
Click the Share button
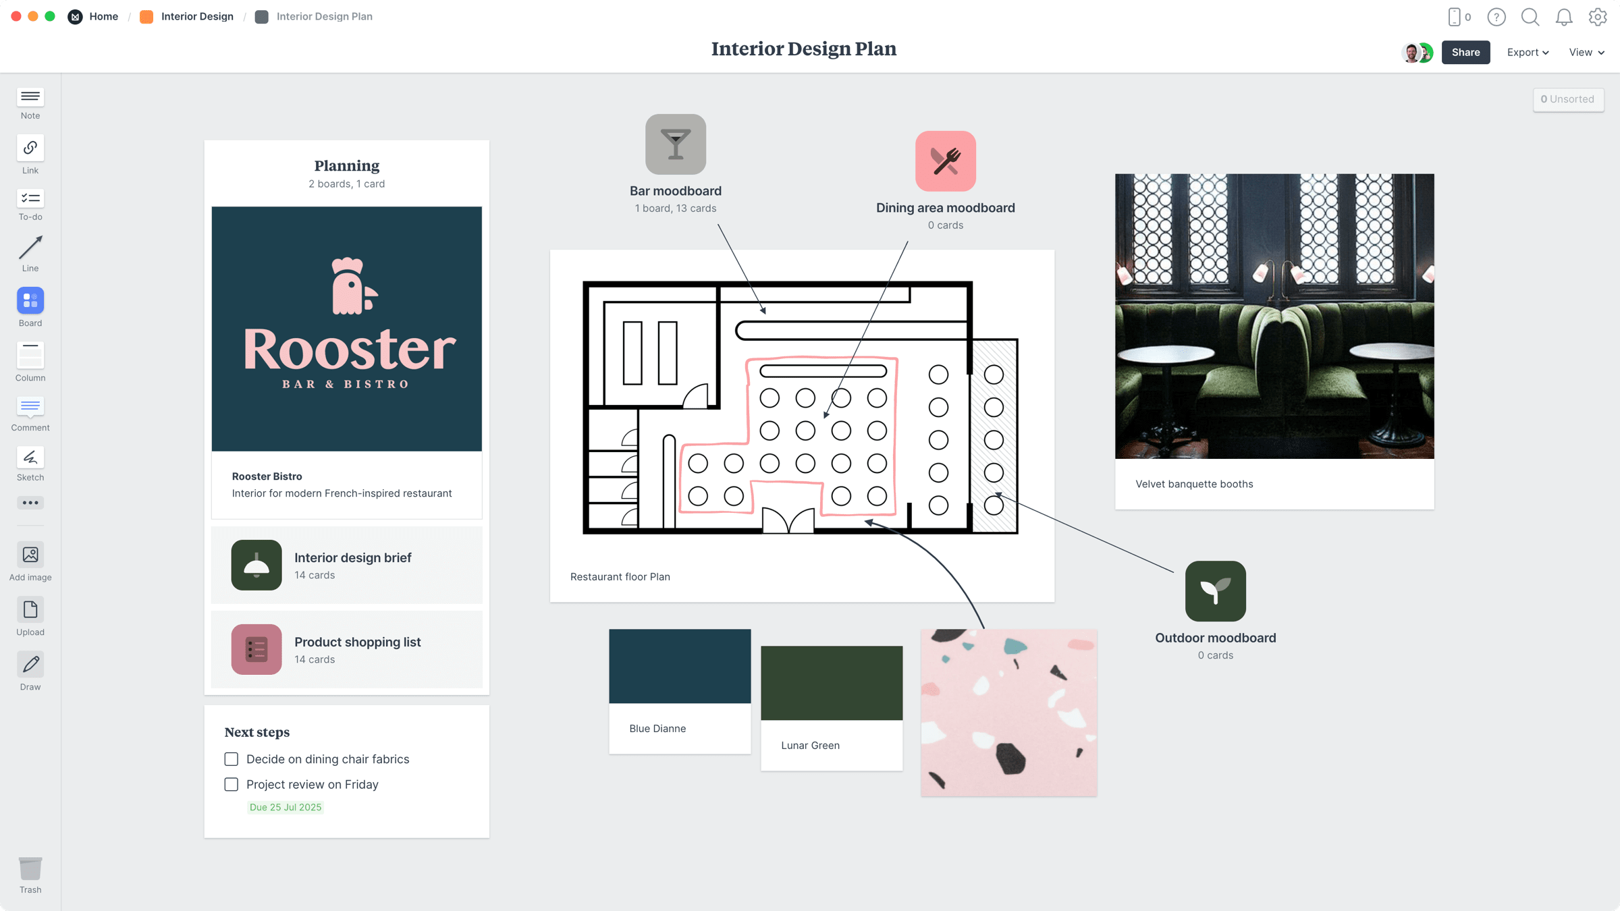pyautogui.click(x=1464, y=51)
